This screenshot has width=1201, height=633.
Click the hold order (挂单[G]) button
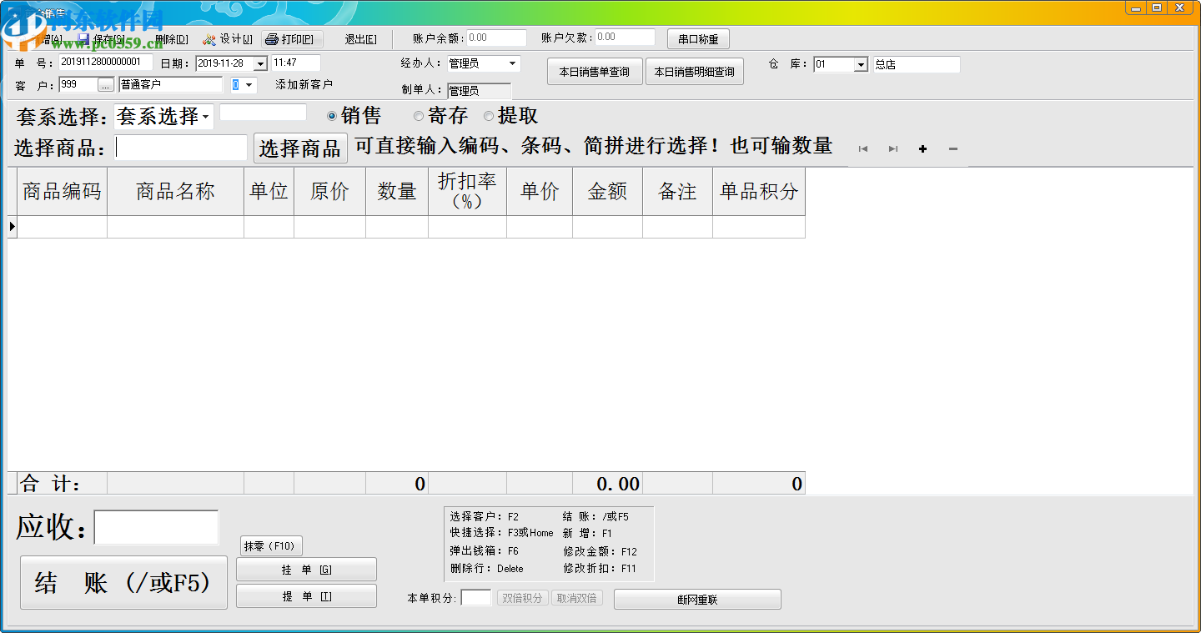click(306, 570)
